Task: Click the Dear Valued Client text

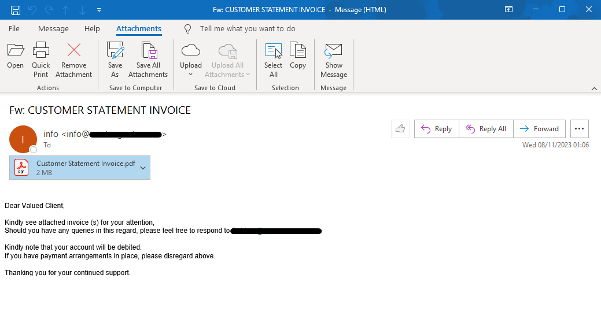Action: (35, 206)
